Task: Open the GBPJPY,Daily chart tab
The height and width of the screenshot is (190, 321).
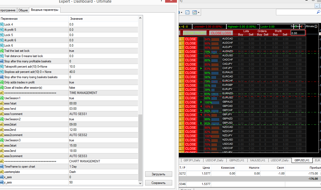Action: pyautogui.click(x=192, y=160)
